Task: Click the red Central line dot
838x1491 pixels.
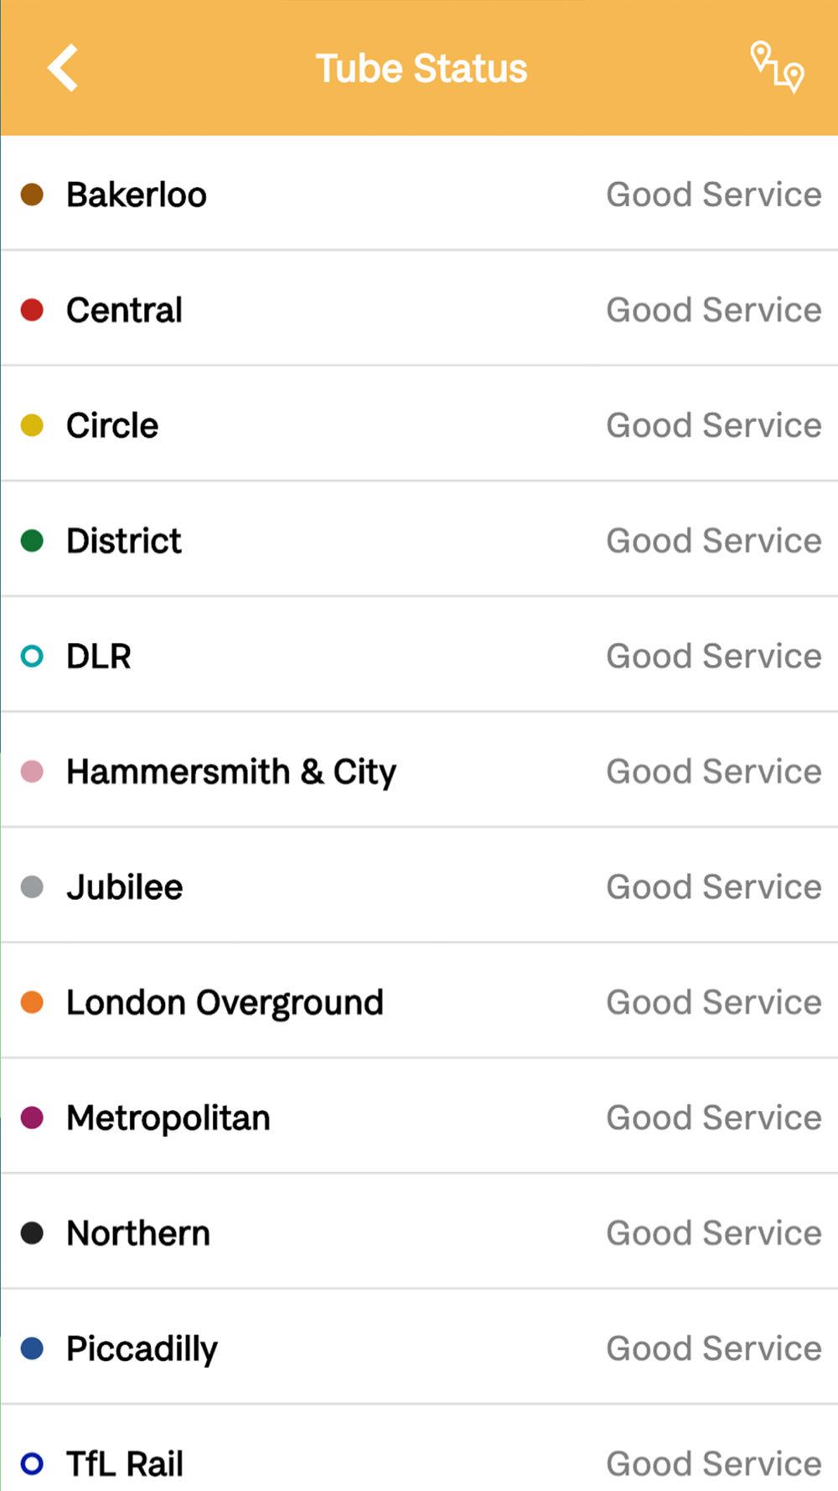Action: 32,310
